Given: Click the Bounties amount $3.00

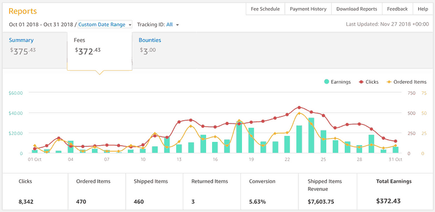Looking at the screenshot, I should (x=148, y=51).
